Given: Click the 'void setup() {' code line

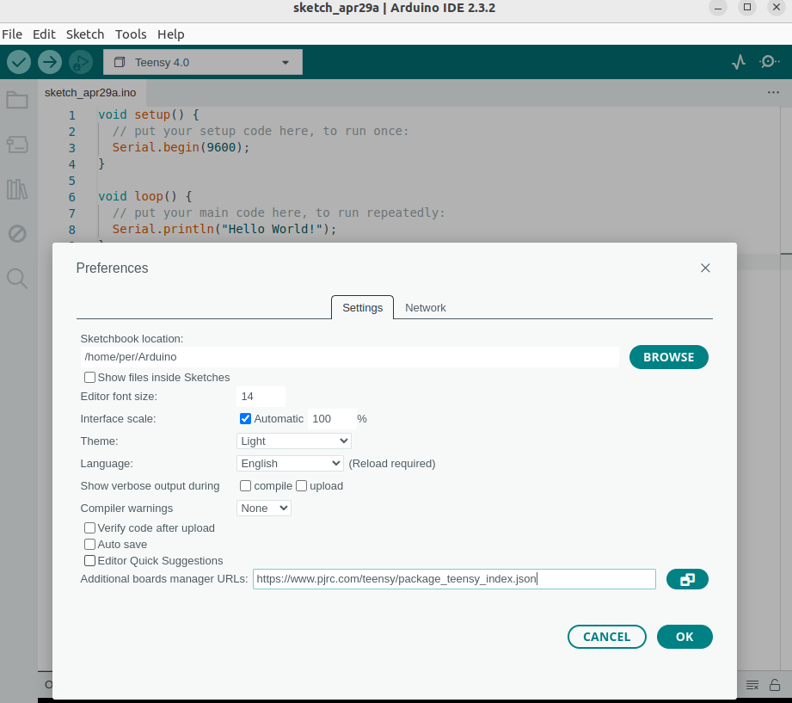Looking at the screenshot, I should (149, 114).
